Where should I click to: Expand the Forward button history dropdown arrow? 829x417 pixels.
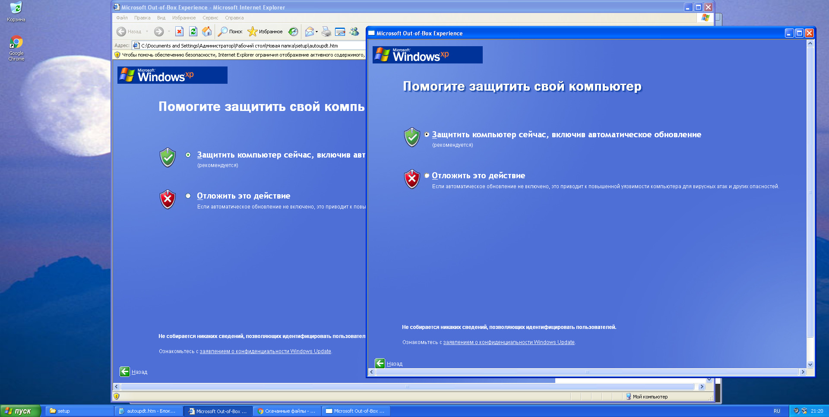(169, 32)
